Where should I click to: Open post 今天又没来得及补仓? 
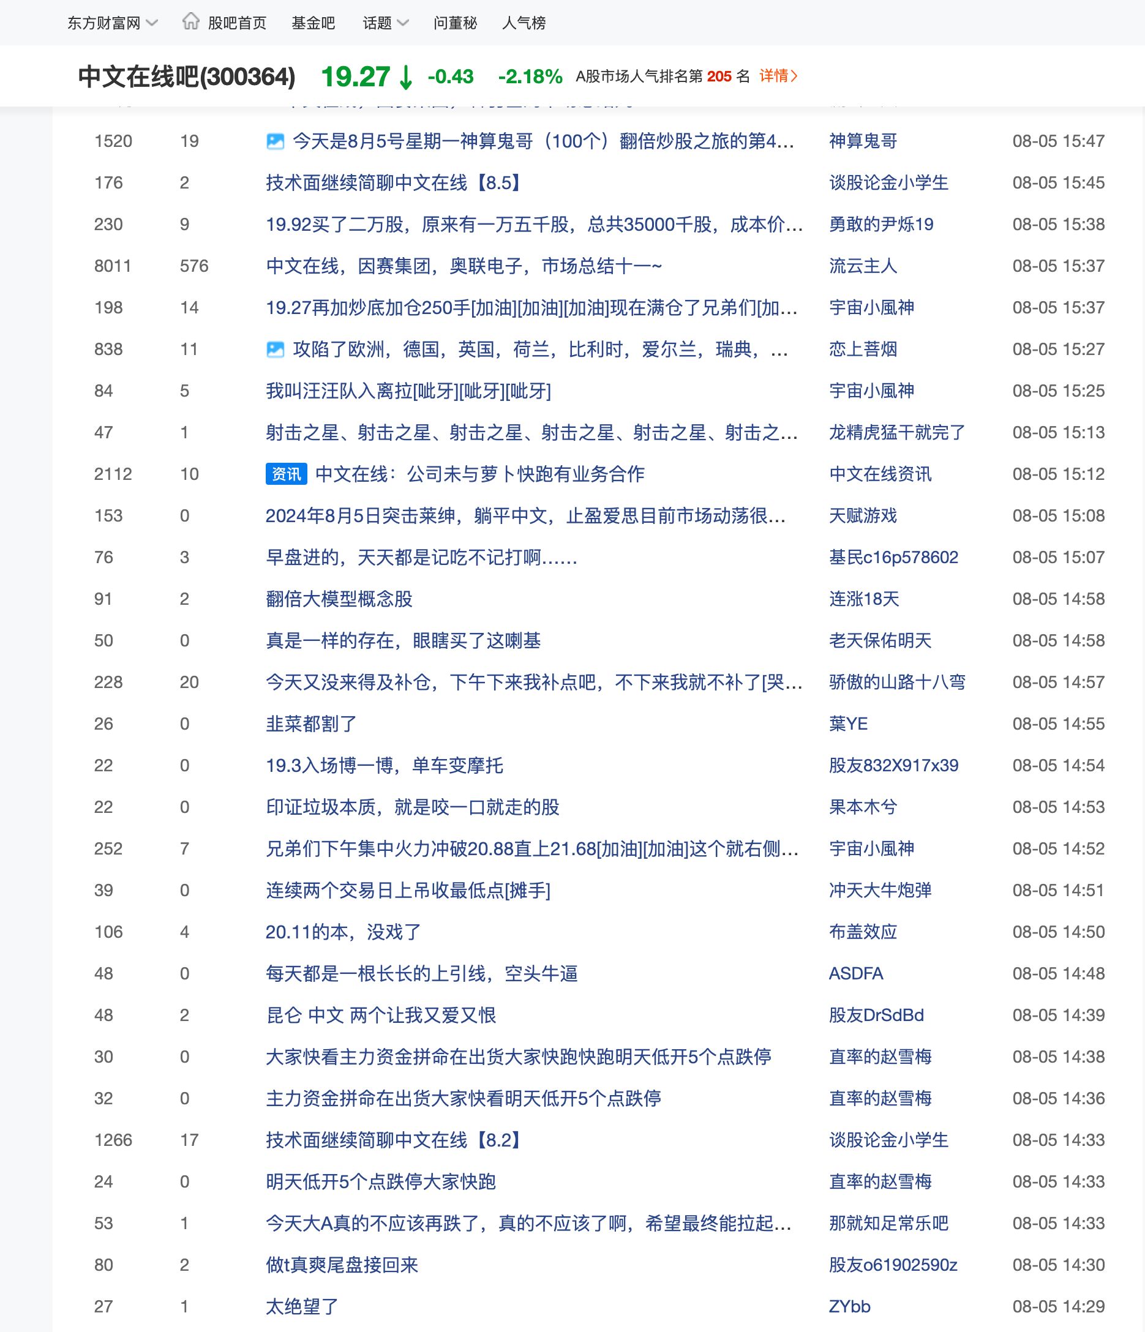point(535,683)
